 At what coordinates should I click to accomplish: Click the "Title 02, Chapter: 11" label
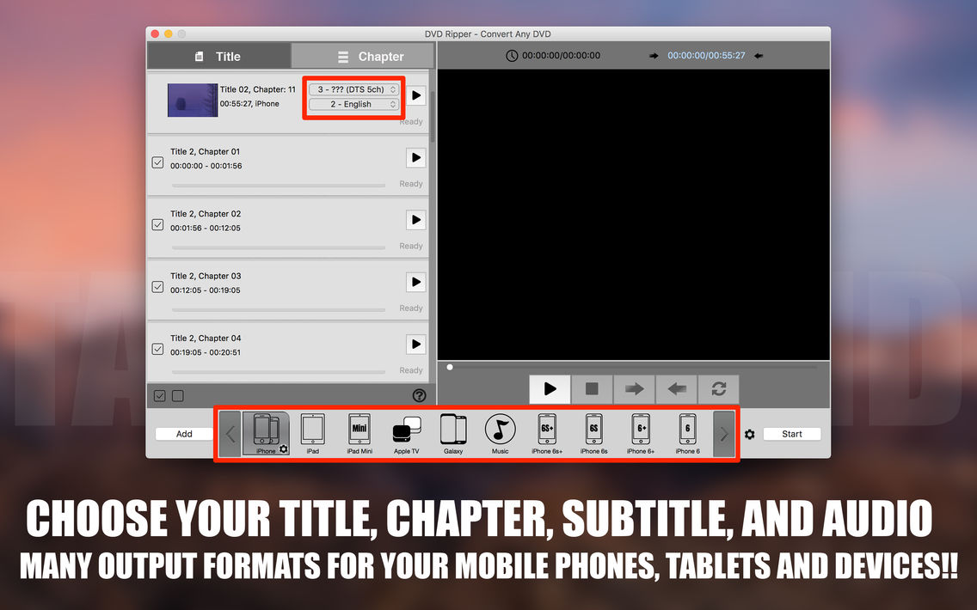258,89
